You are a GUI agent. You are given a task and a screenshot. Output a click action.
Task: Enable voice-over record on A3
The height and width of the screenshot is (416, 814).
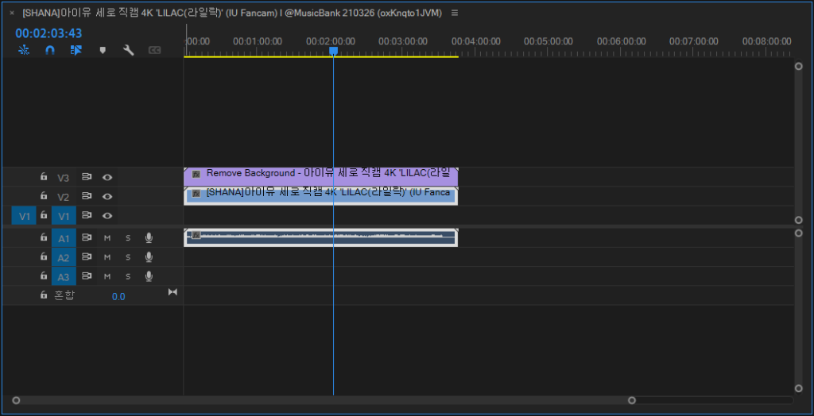point(149,276)
